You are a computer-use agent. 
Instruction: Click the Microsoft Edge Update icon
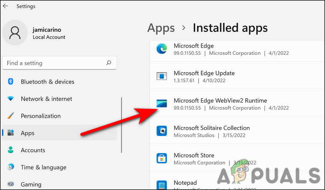162,76
